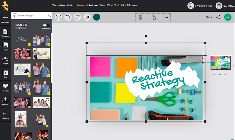Open the File dropdown menu
235x140 pixels.
pos(209,17)
